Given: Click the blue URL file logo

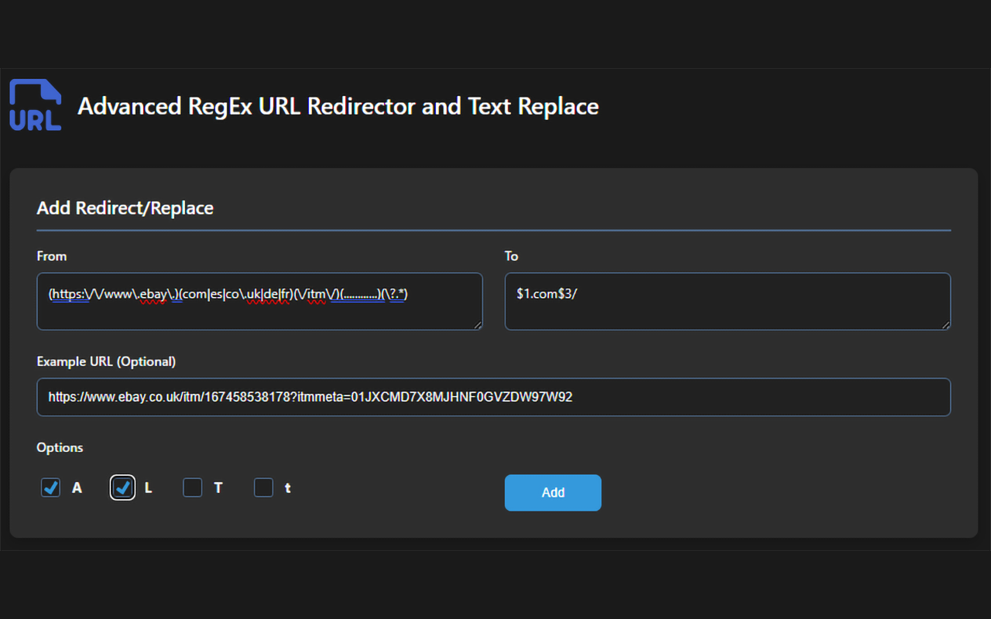Looking at the screenshot, I should click(x=36, y=104).
